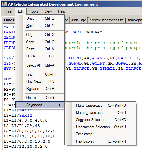Switch to the junk2.apt tab

pos(79,20)
